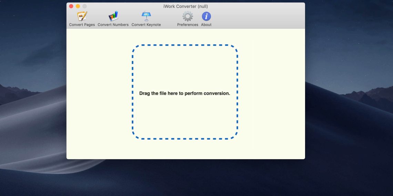The height and width of the screenshot is (196, 393).
Task: Minimize the window with the yellow button
Action: 78,6
